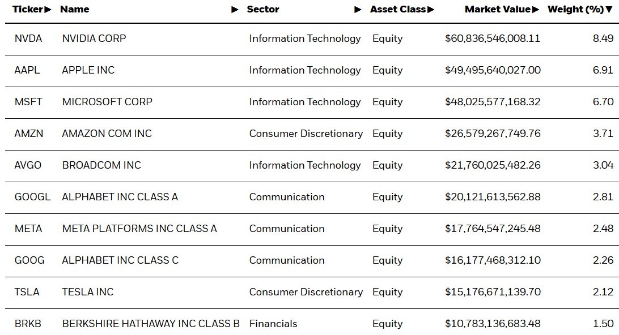Select the NVDA ticker cell
Screen dimensions: 619x335
28,38
